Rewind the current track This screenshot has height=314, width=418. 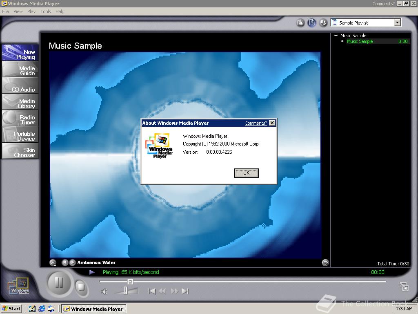tap(162, 291)
